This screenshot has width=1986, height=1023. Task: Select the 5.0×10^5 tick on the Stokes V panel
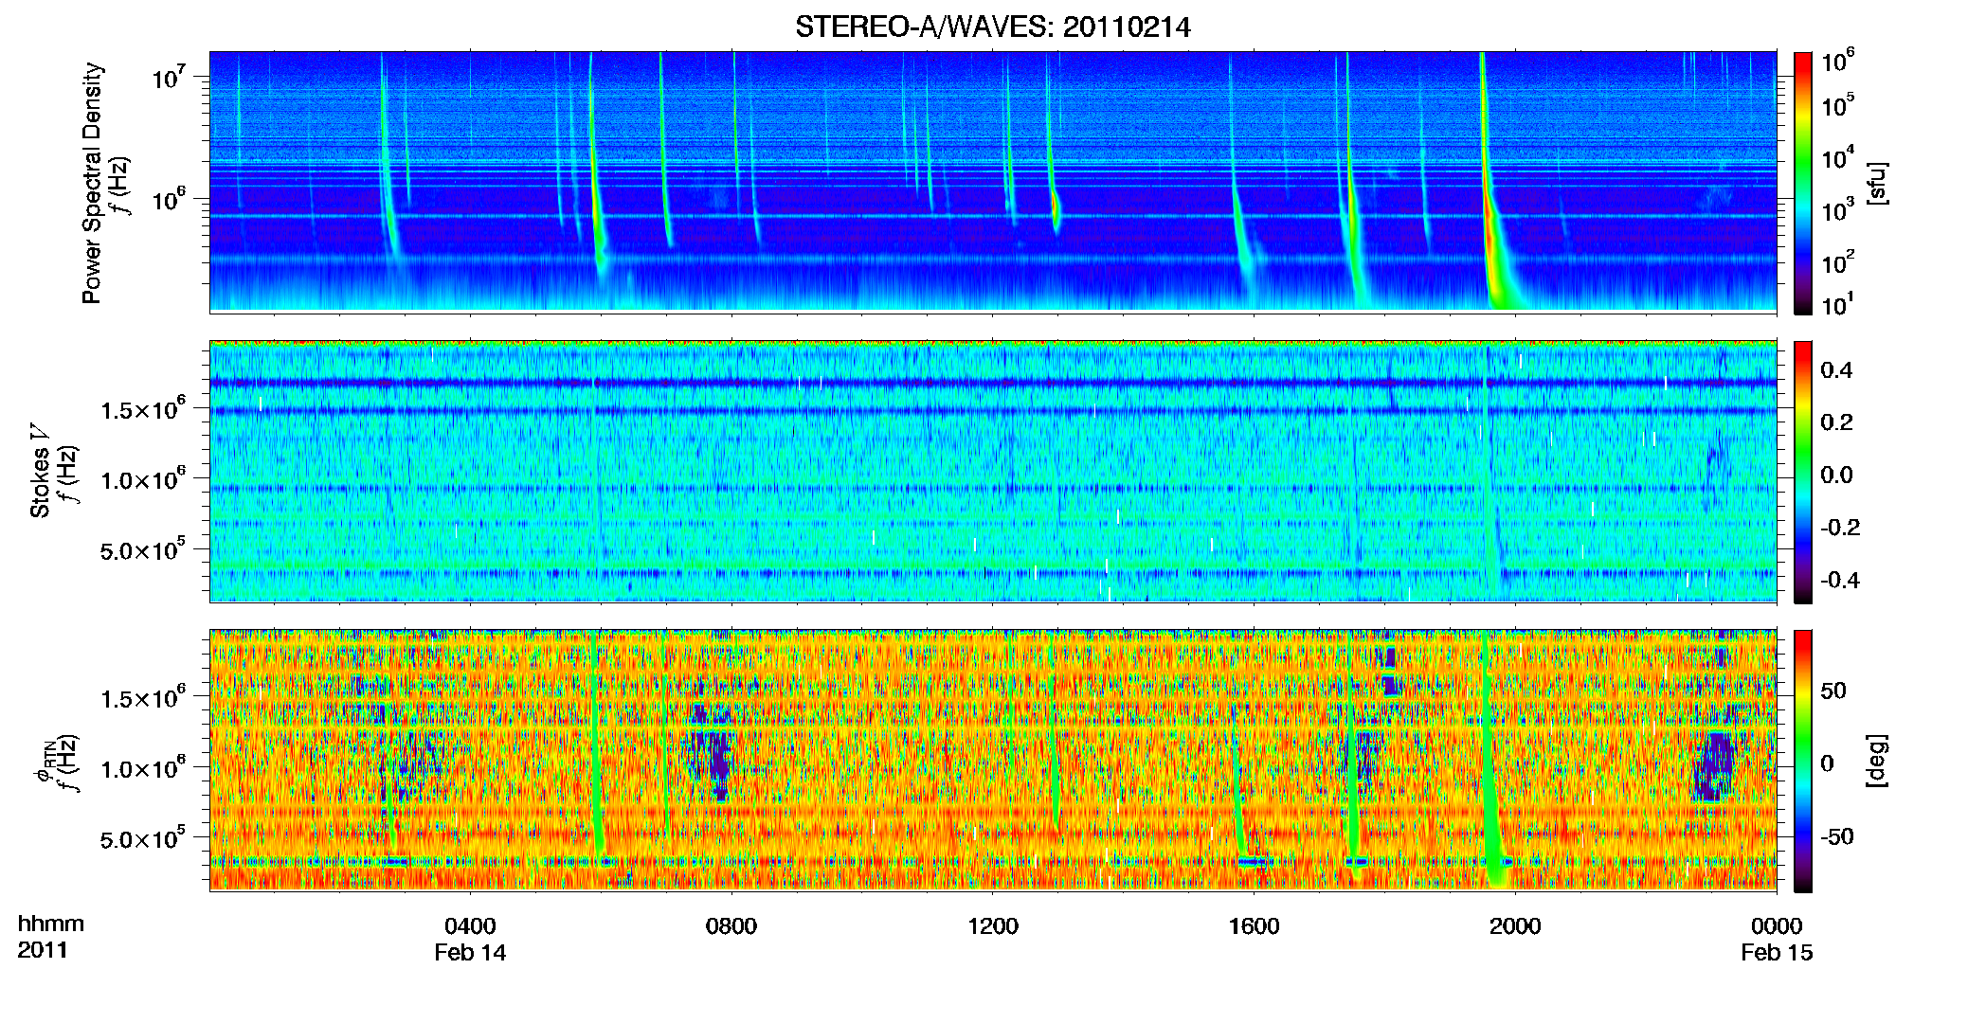143,549
